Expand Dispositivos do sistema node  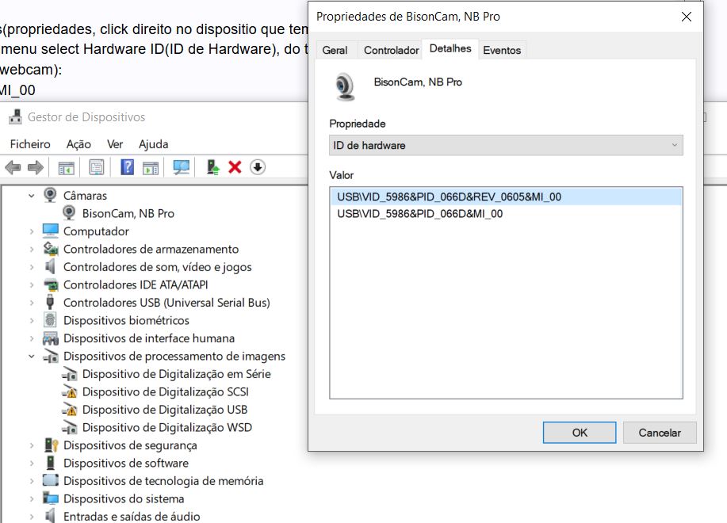pos(32,499)
